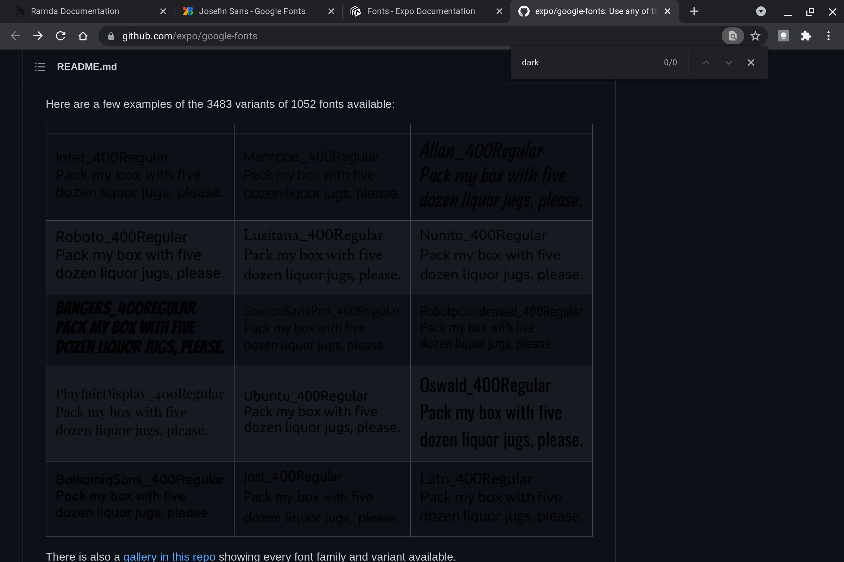Click the Allan_400Regular font sample

(x=501, y=176)
